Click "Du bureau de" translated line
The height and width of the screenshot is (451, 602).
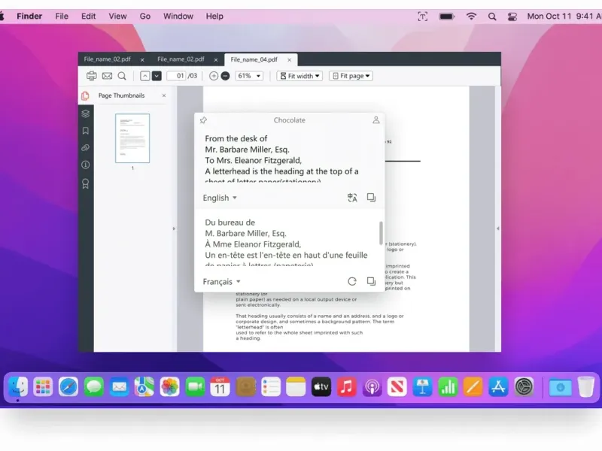(230, 222)
